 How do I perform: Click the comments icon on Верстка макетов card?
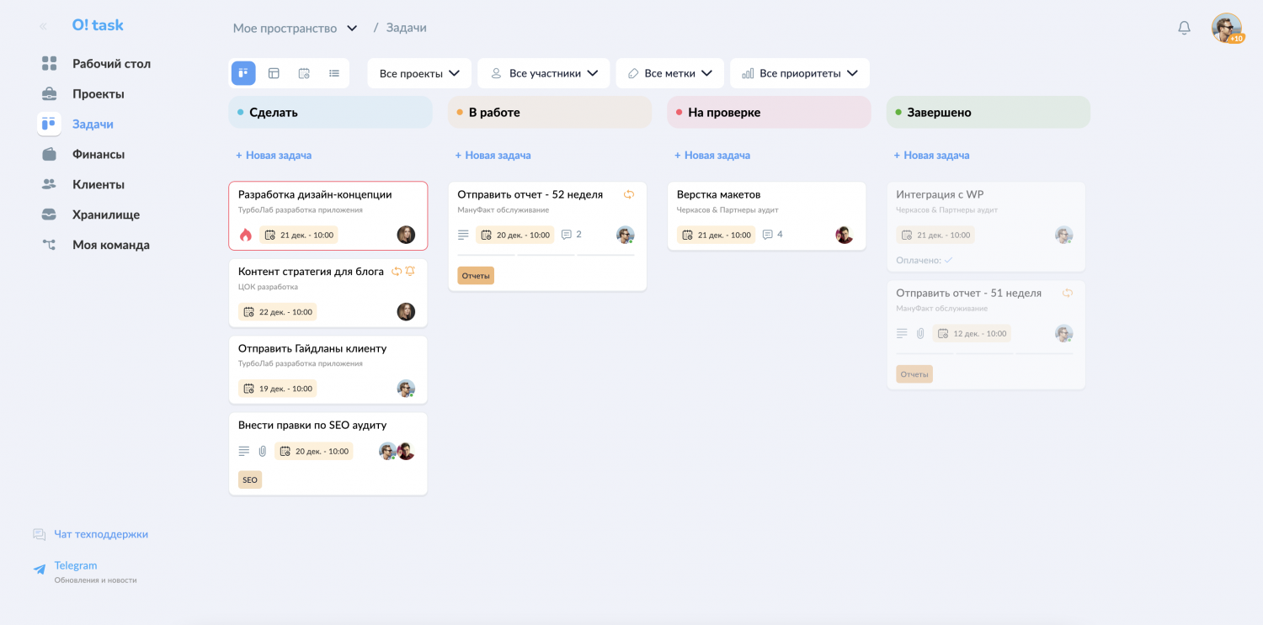tap(767, 235)
